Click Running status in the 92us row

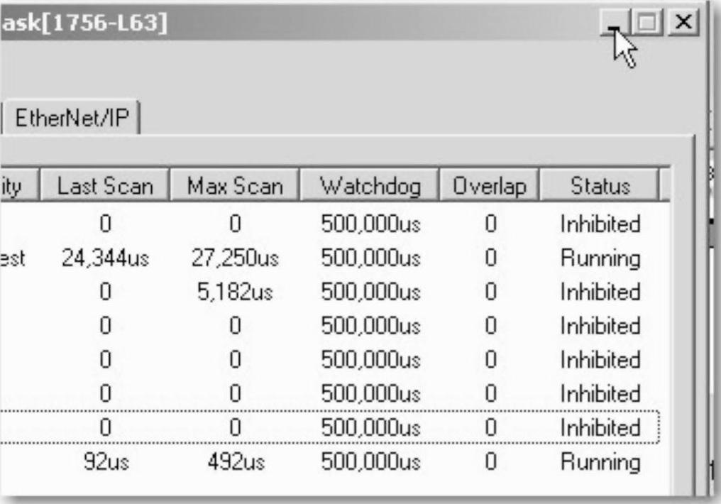point(600,463)
